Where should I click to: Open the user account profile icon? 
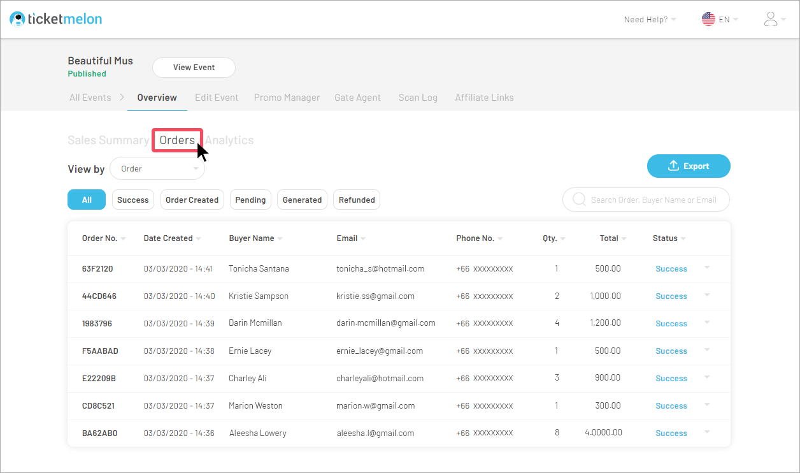coord(771,19)
